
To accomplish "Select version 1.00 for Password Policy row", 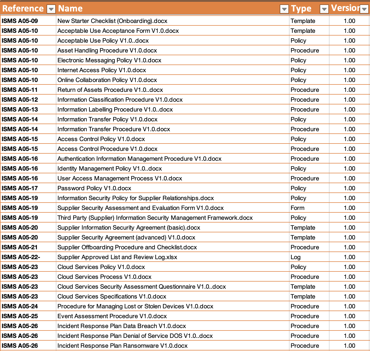I will [x=349, y=188].
